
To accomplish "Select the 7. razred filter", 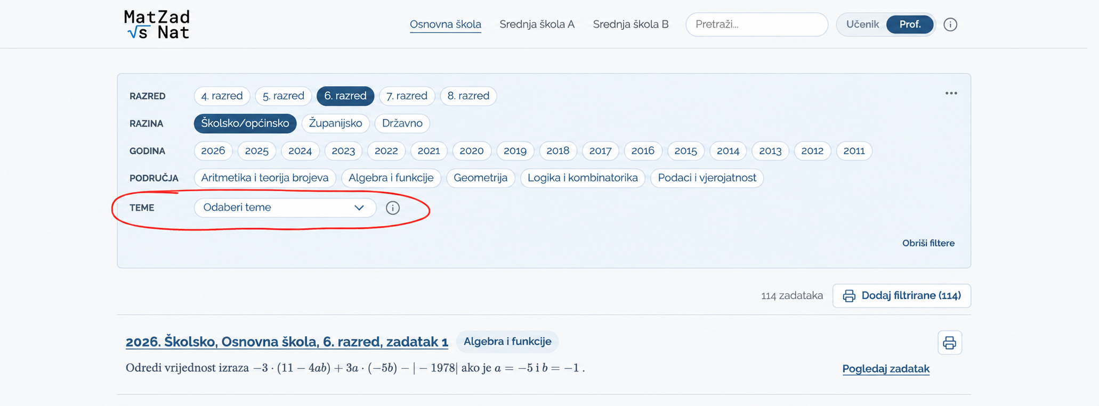I will (407, 96).
